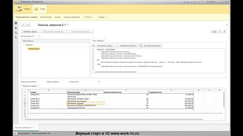Switch to the Результат запроса tab
The width and height of the screenshot is (243, 136).
(30, 86)
